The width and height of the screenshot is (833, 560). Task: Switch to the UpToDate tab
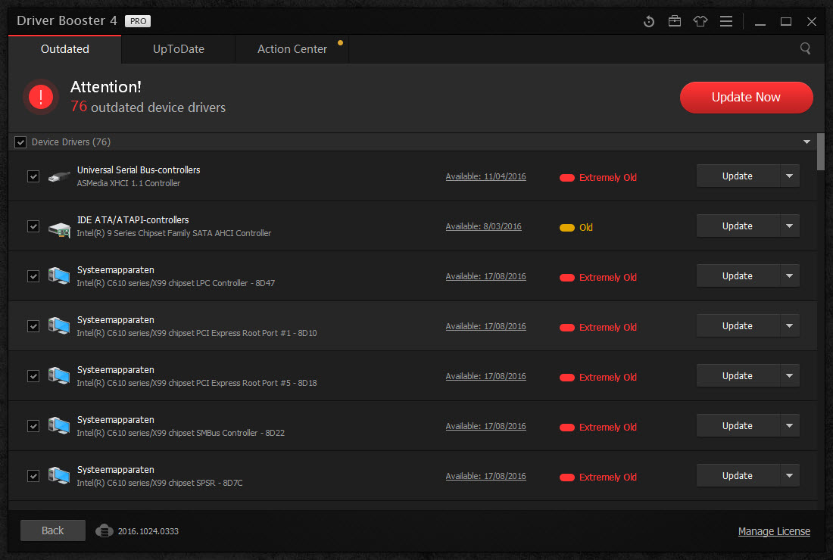[179, 49]
